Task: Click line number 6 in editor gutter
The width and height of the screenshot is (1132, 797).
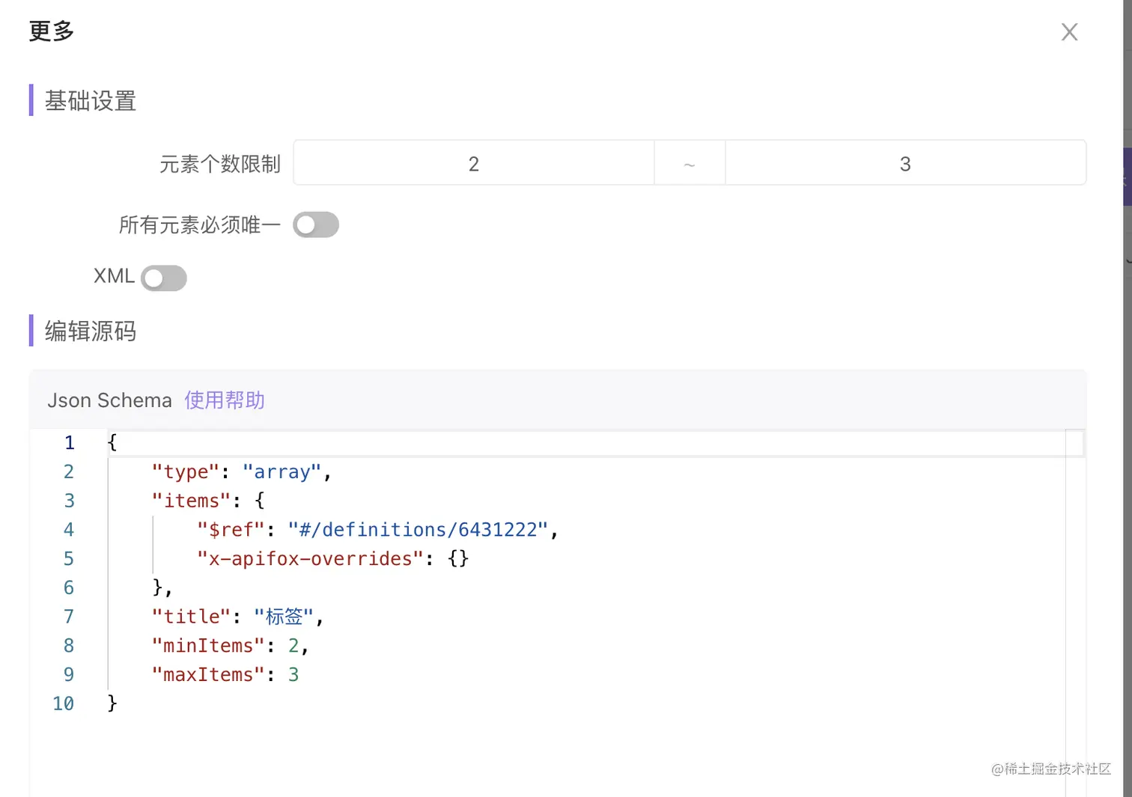Action: [69, 588]
